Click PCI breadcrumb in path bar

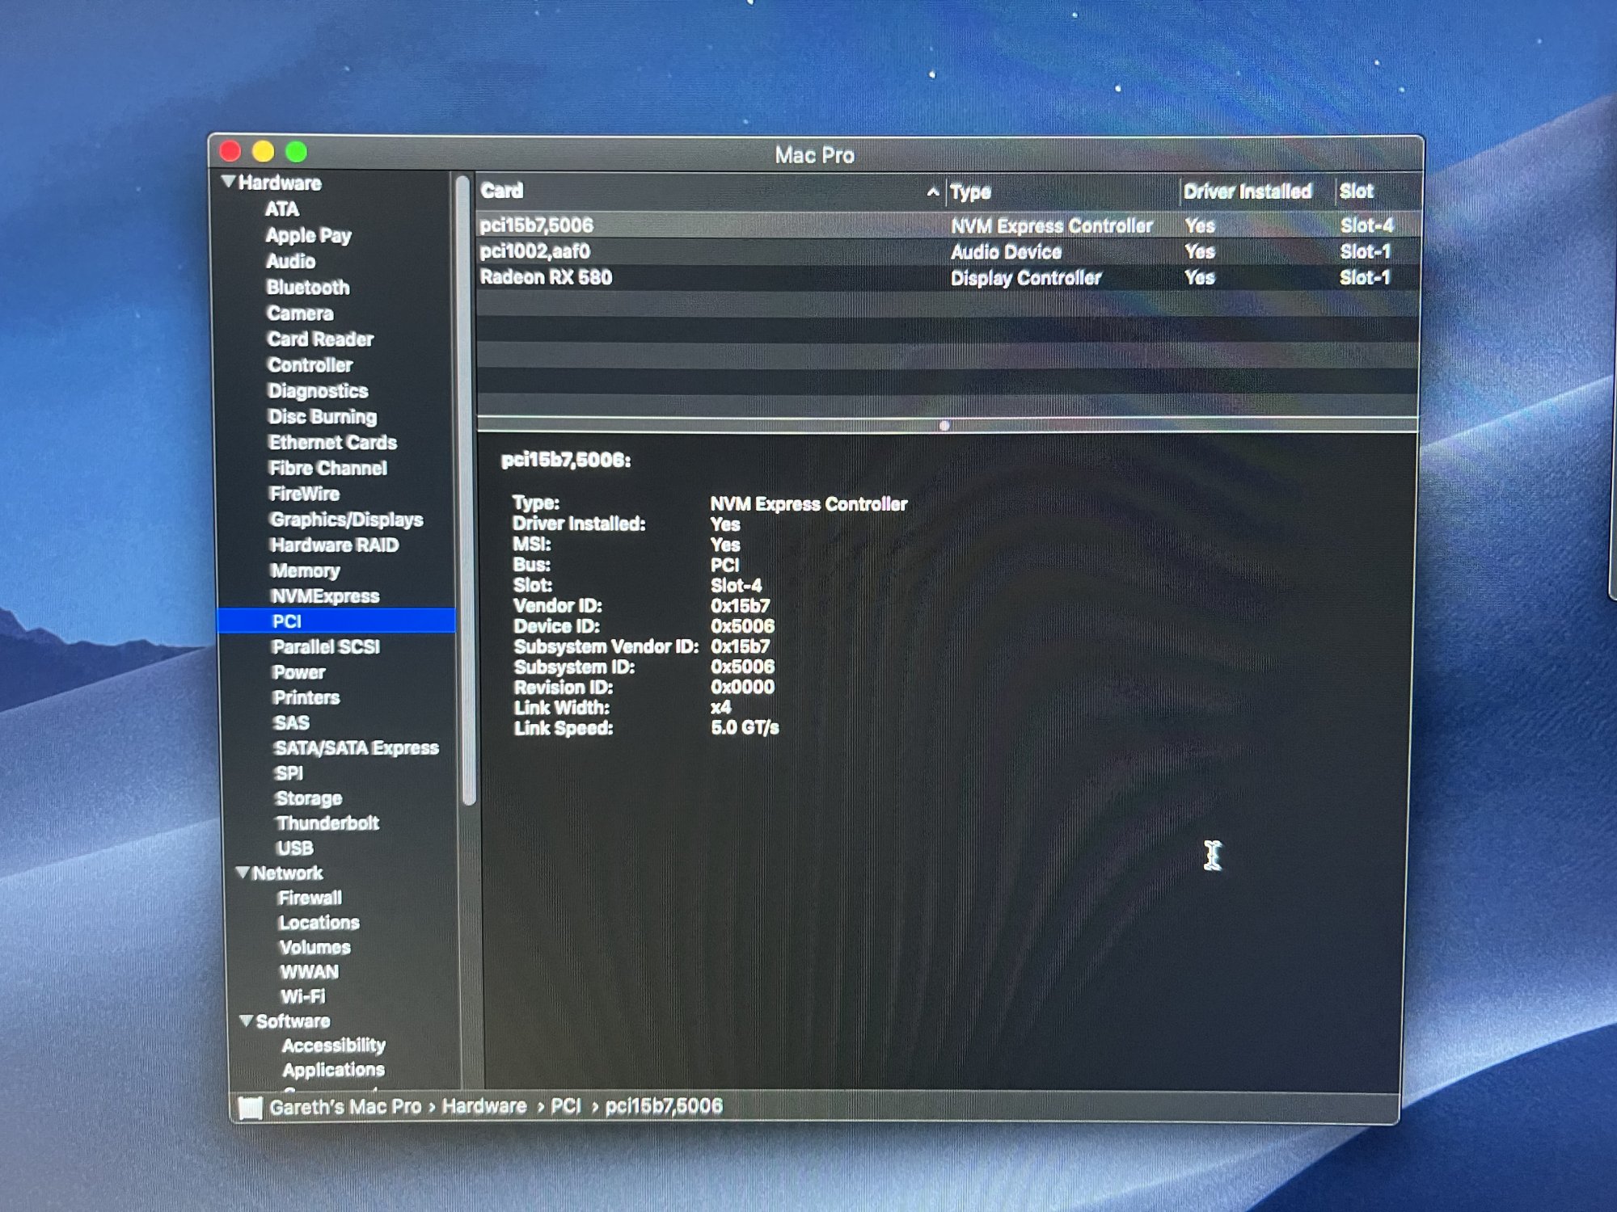566,1106
